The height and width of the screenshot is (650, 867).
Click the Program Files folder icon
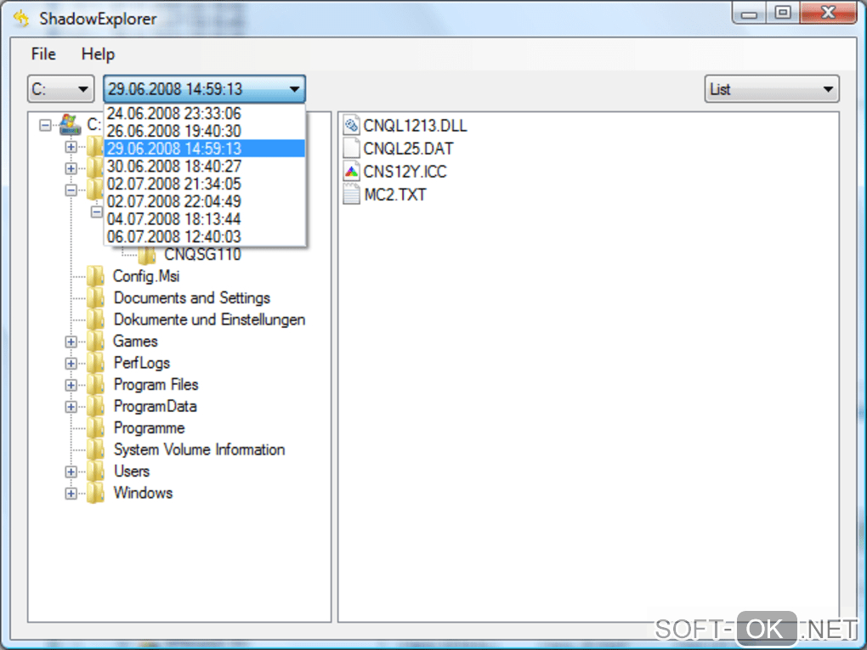(96, 384)
